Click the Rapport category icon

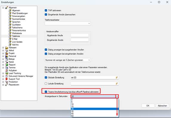click(7, 65)
